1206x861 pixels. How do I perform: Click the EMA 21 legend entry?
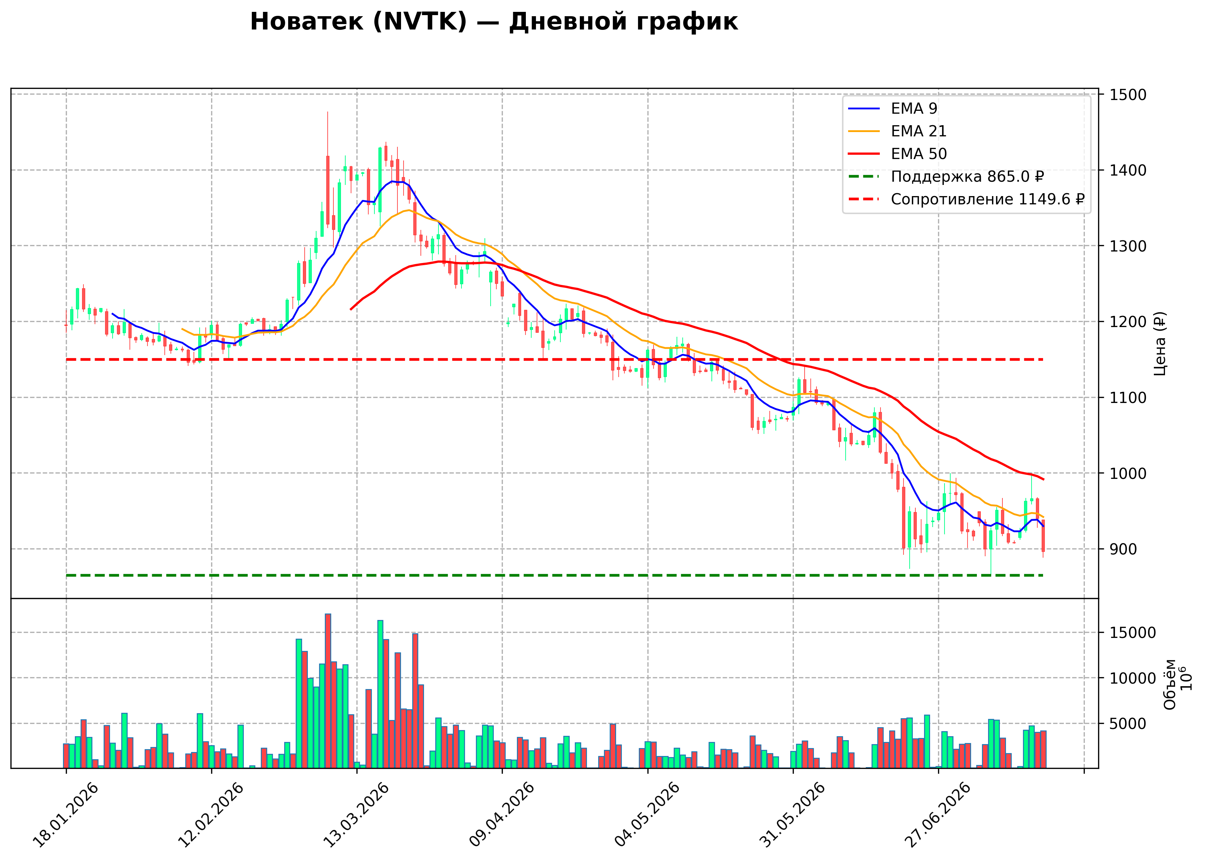coord(897,131)
